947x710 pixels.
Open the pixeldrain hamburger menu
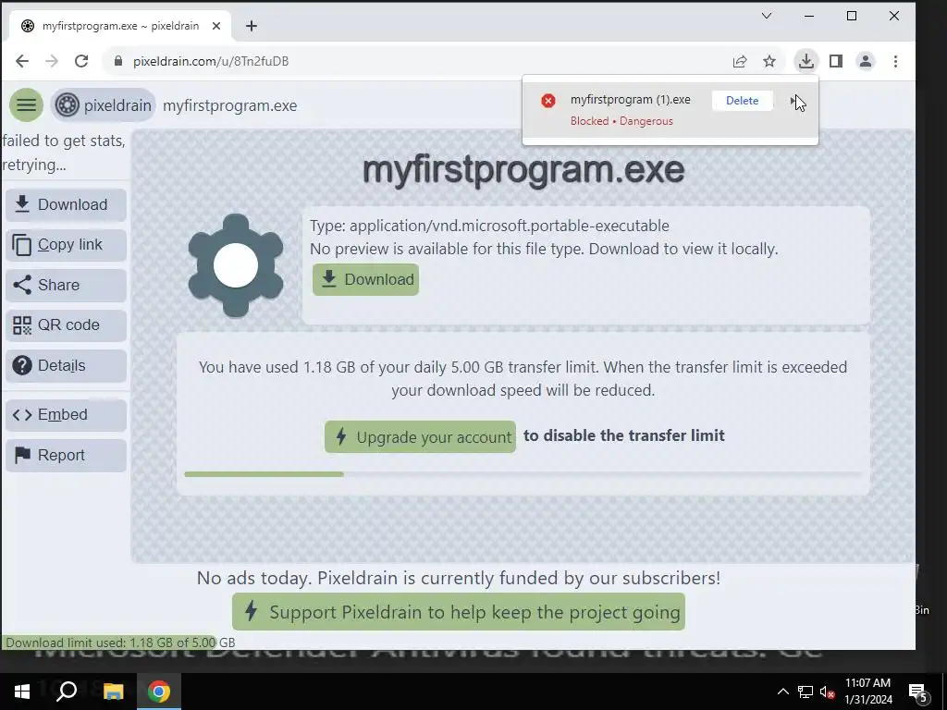26,105
